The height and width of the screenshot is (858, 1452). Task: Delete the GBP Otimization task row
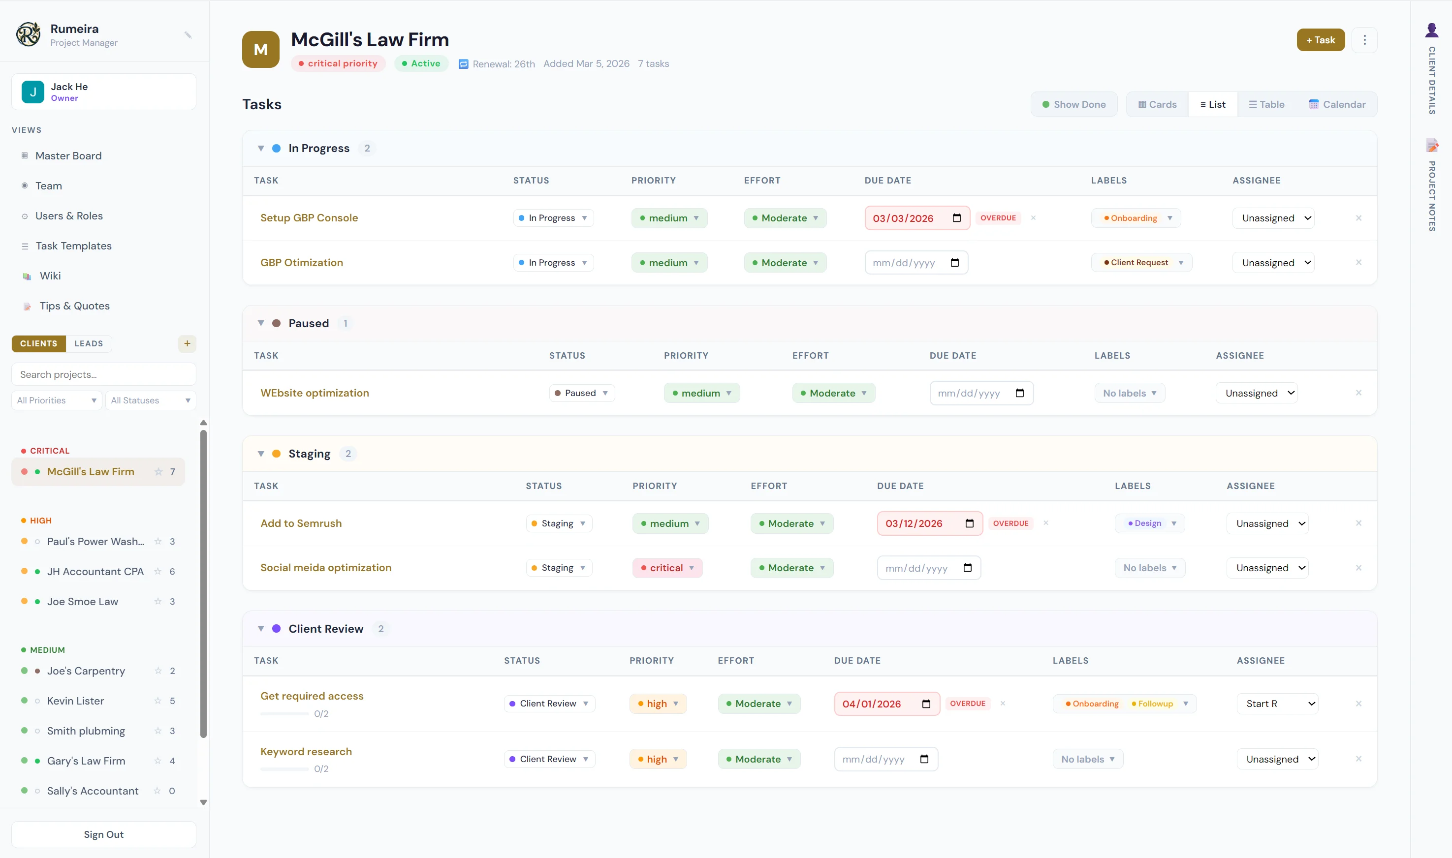[x=1359, y=263]
